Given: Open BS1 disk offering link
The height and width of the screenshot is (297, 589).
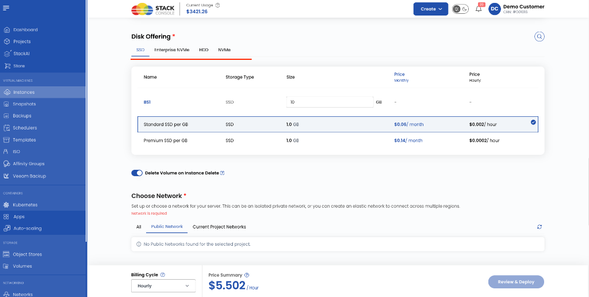Looking at the screenshot, I should [x=147, y=102].
